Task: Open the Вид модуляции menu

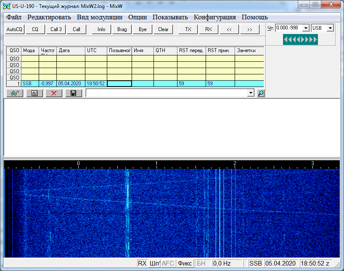Action: (100, 17)
